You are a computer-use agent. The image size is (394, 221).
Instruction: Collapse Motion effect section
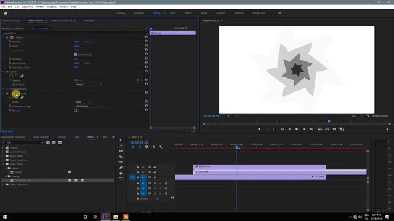click(3, 37)
